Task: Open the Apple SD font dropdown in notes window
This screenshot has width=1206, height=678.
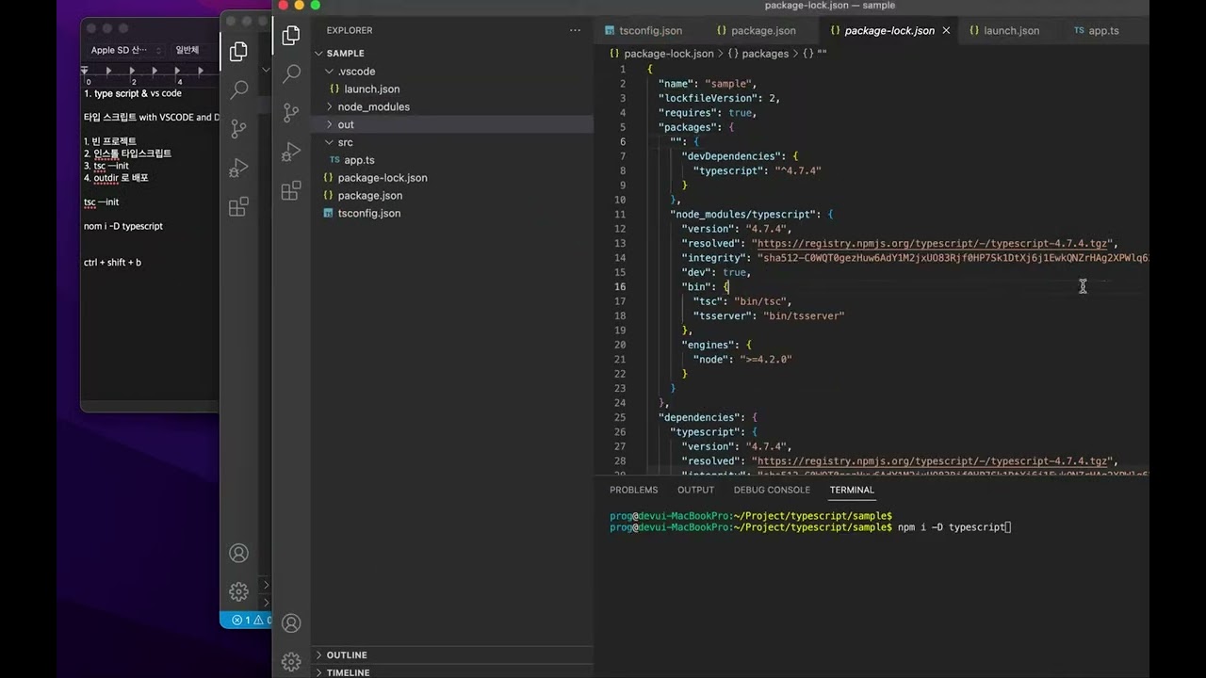Action: (125, 50)
